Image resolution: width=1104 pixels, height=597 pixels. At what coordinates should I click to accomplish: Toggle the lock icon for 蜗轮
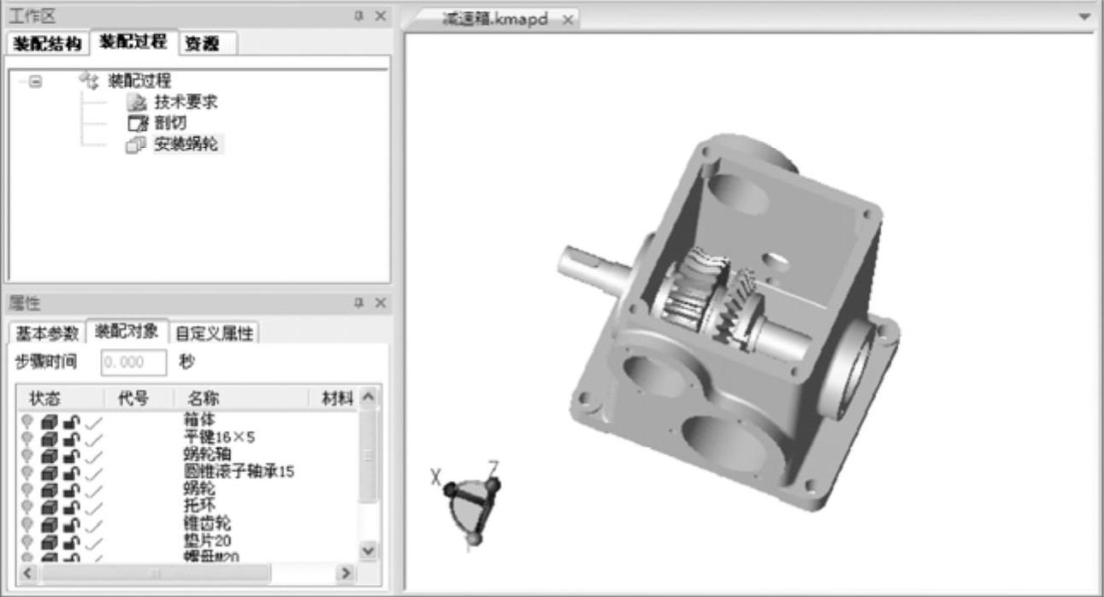click(x=71, y=489)
